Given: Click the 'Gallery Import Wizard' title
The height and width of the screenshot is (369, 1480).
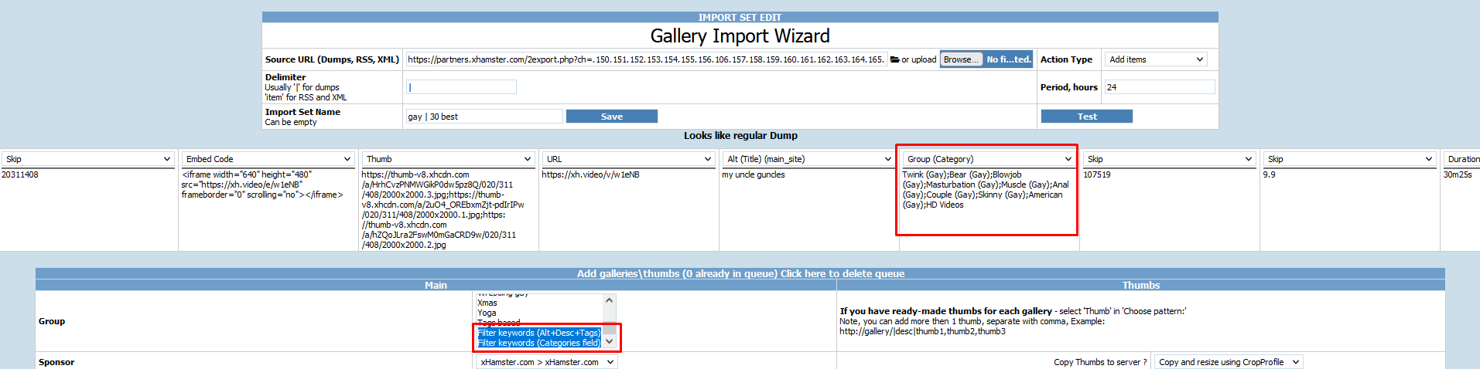Looking at the screenshot, I should coord(740,36).
